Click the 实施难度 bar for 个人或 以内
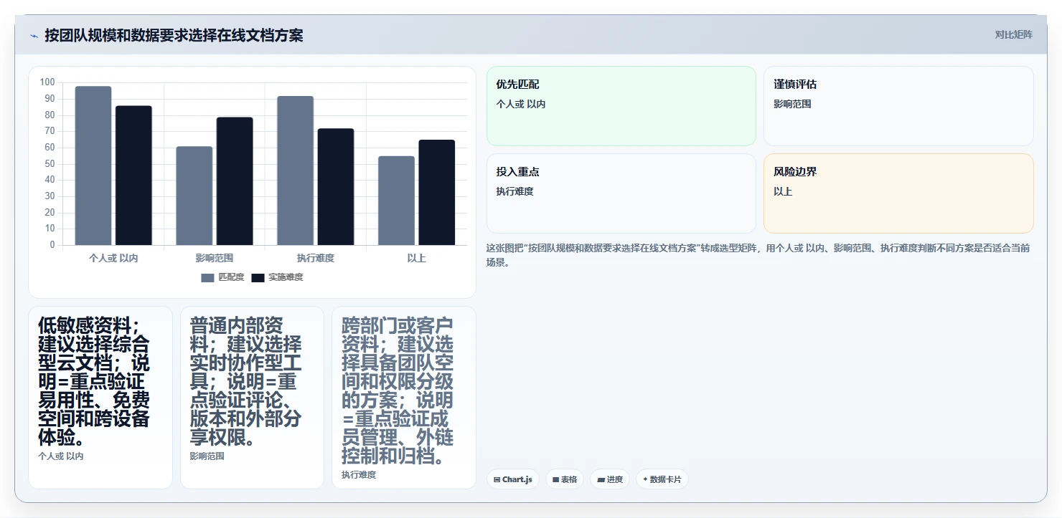 tap(133, 176)
